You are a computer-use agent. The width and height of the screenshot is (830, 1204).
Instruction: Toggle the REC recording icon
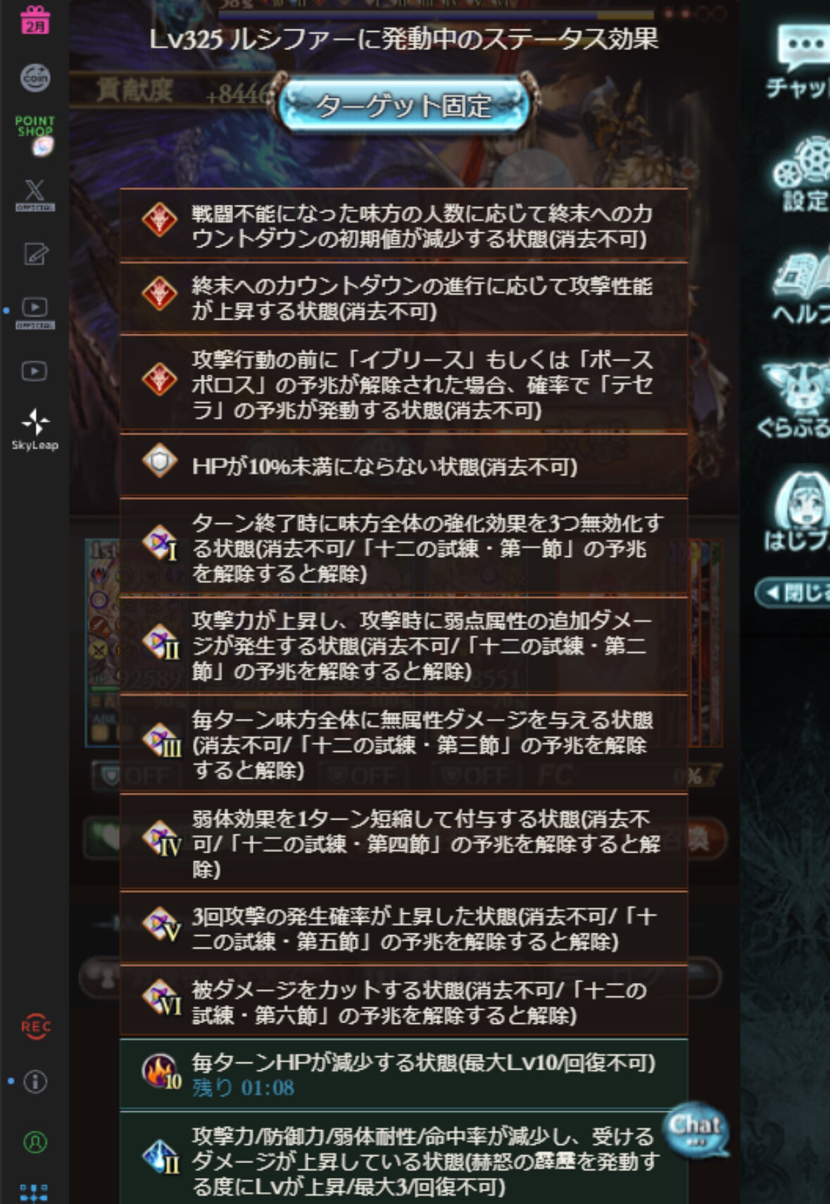pyautogui.click(x=35, y=1027)
